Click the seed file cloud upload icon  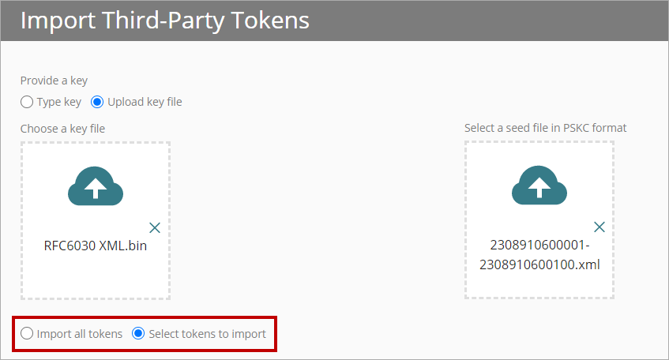coord(539,188)
